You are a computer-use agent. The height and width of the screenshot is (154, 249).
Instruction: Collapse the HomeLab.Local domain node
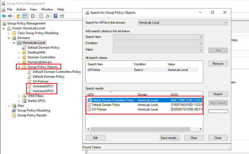14,43
